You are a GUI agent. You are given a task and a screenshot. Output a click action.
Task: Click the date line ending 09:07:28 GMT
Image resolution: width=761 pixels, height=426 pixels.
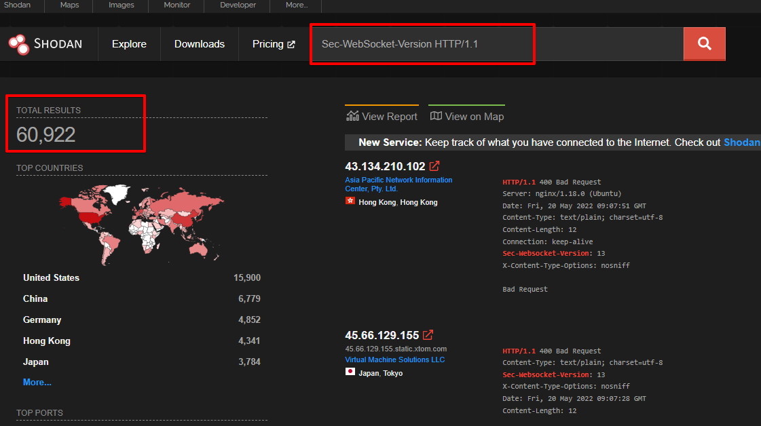[574, 398]
